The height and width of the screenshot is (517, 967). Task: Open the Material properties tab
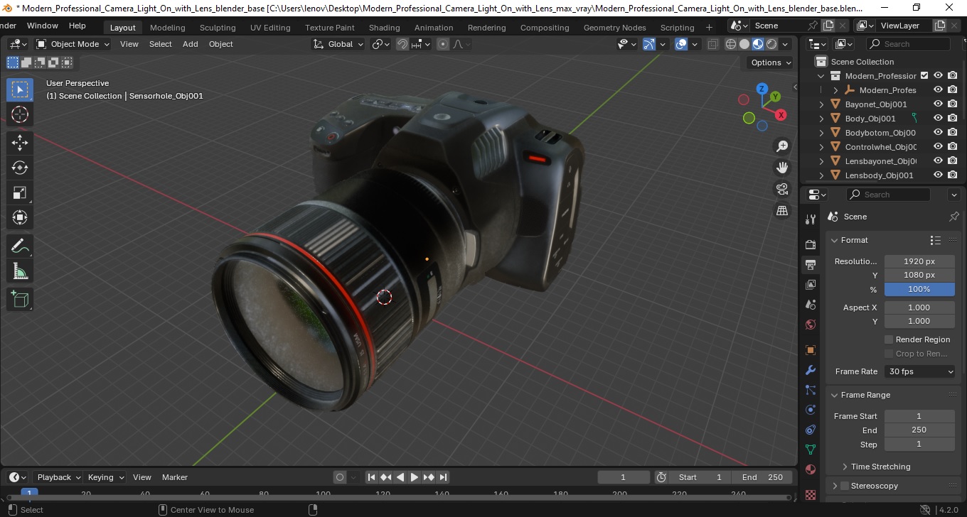(810, 469)
